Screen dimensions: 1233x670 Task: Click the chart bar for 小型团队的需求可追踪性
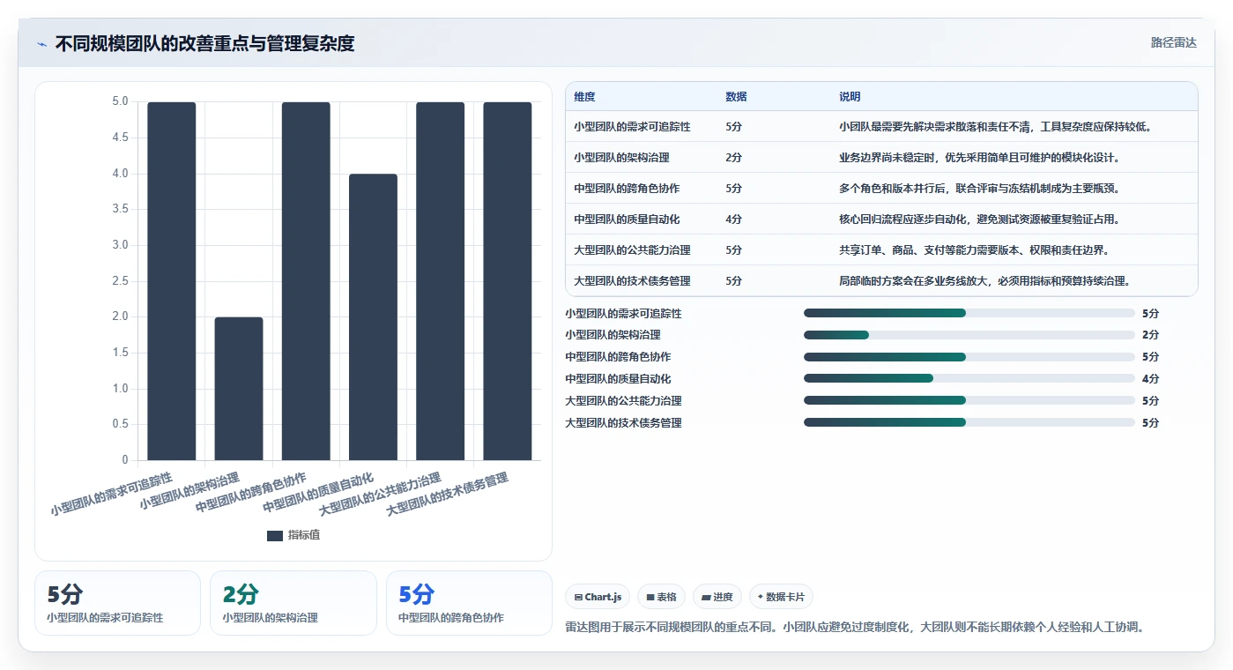click(172, 281)
